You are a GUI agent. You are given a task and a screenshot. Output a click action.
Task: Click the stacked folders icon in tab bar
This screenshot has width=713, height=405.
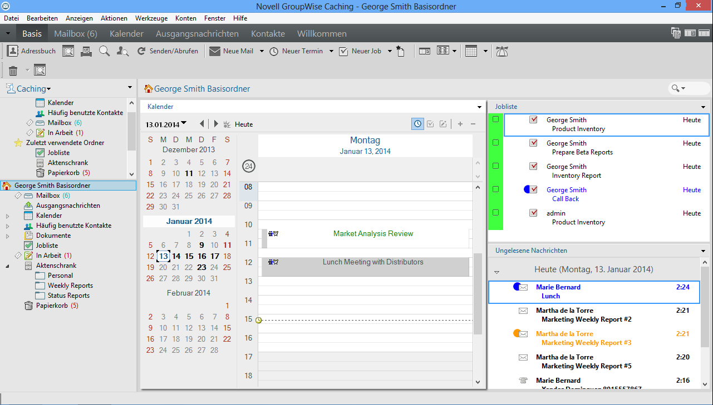click(676, 33)
